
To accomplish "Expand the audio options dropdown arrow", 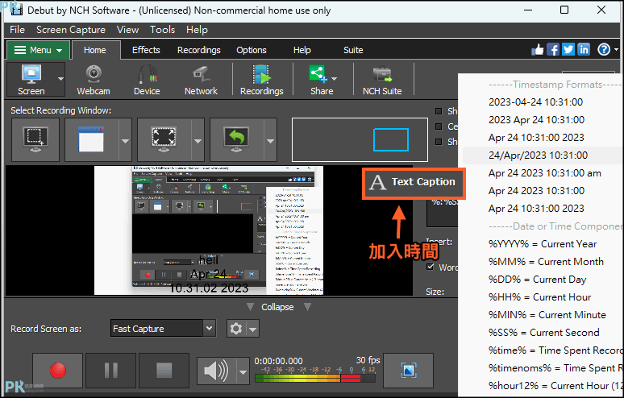I will [x=243, y=372].
